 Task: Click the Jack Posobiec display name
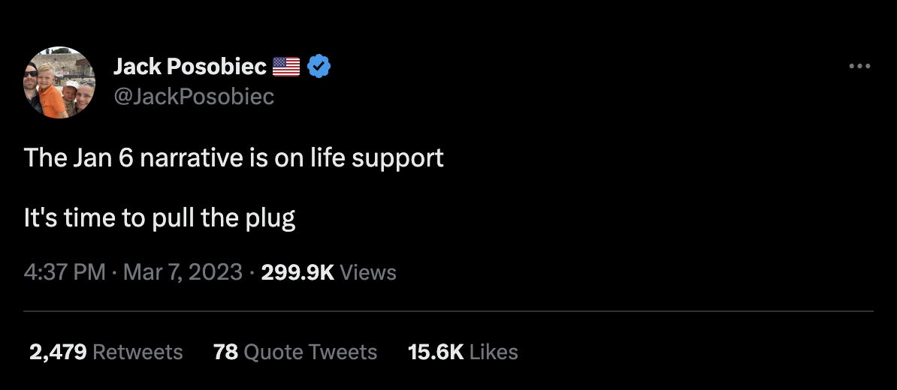(x=190, y=67)
